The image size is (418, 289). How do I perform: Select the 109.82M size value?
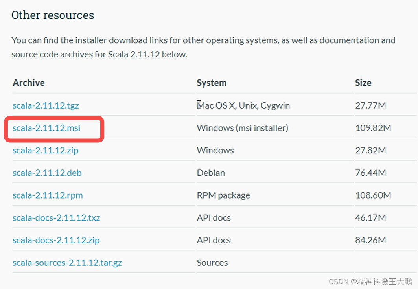point(373,128)
